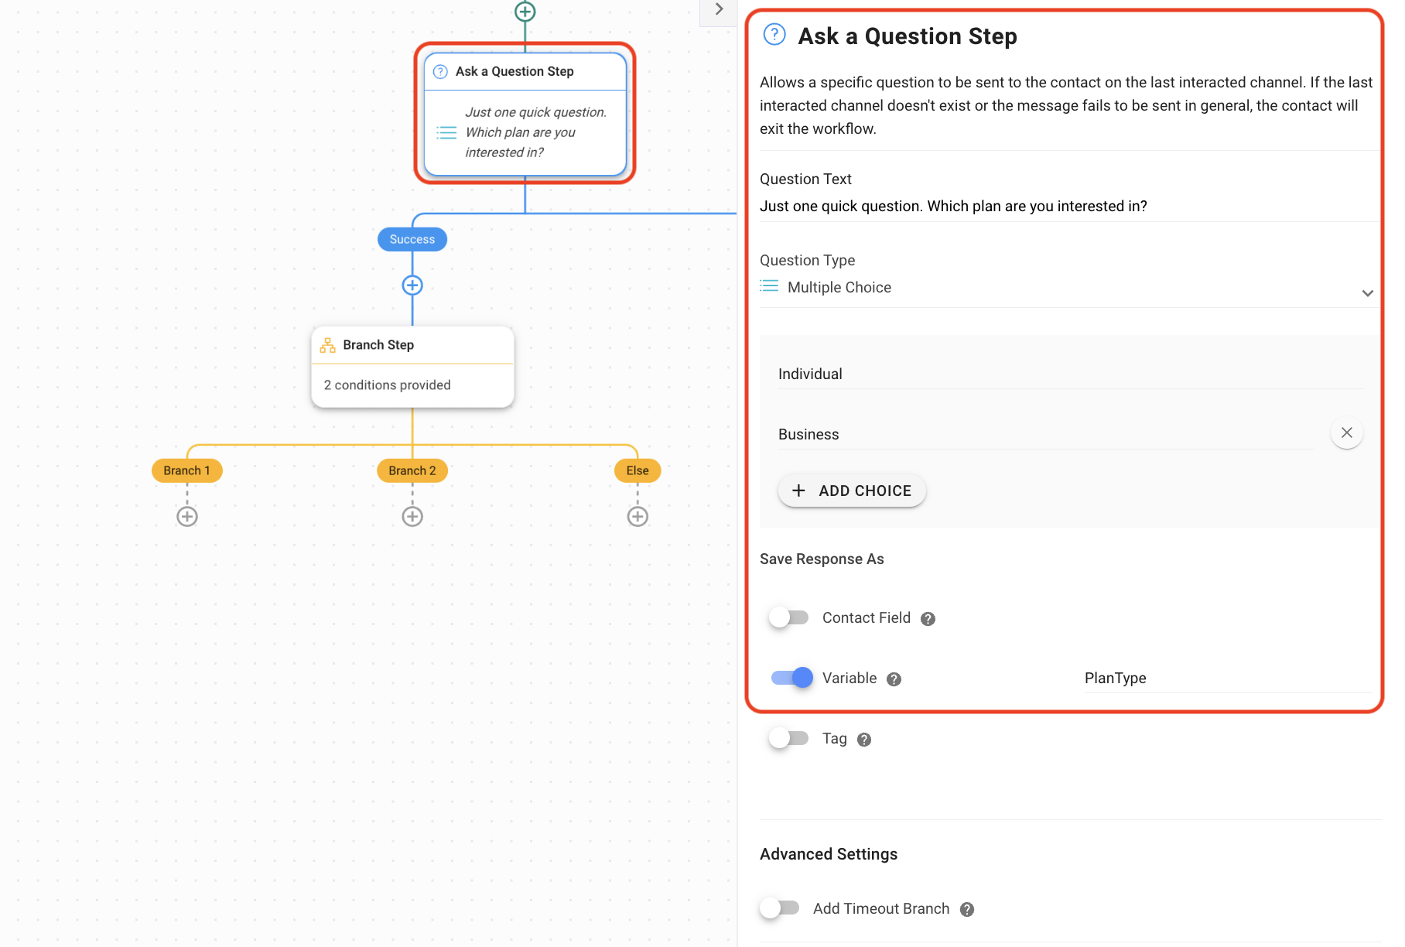Screen dimensions: 1405x947
Task: Enable the Contact Field toggle
Action: tap(789, 617)
